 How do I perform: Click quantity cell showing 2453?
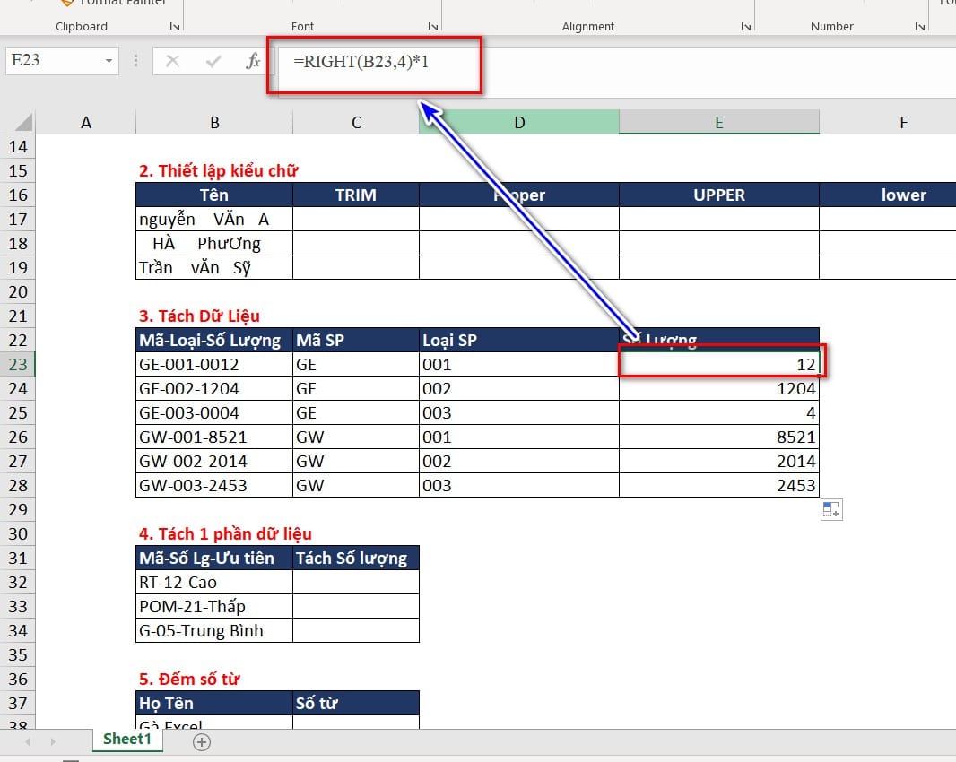[719, 485]
